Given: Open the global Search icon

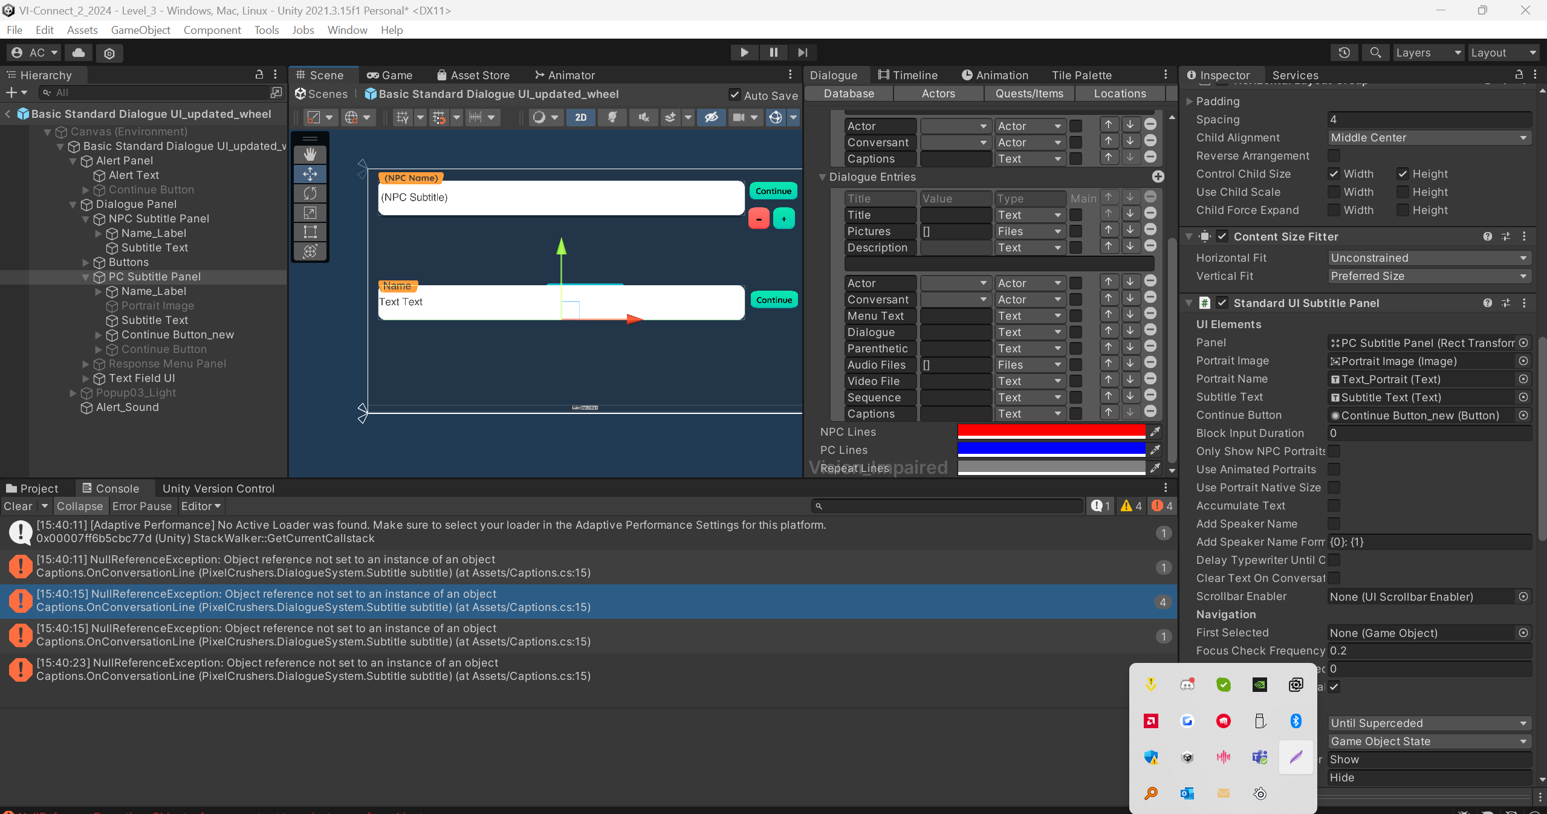Looking at the screenshot, I should [1375, 53].
